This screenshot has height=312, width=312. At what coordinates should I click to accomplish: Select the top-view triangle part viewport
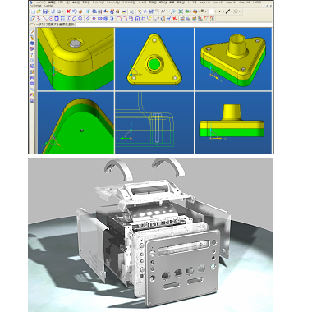click(x=154, y=59)
